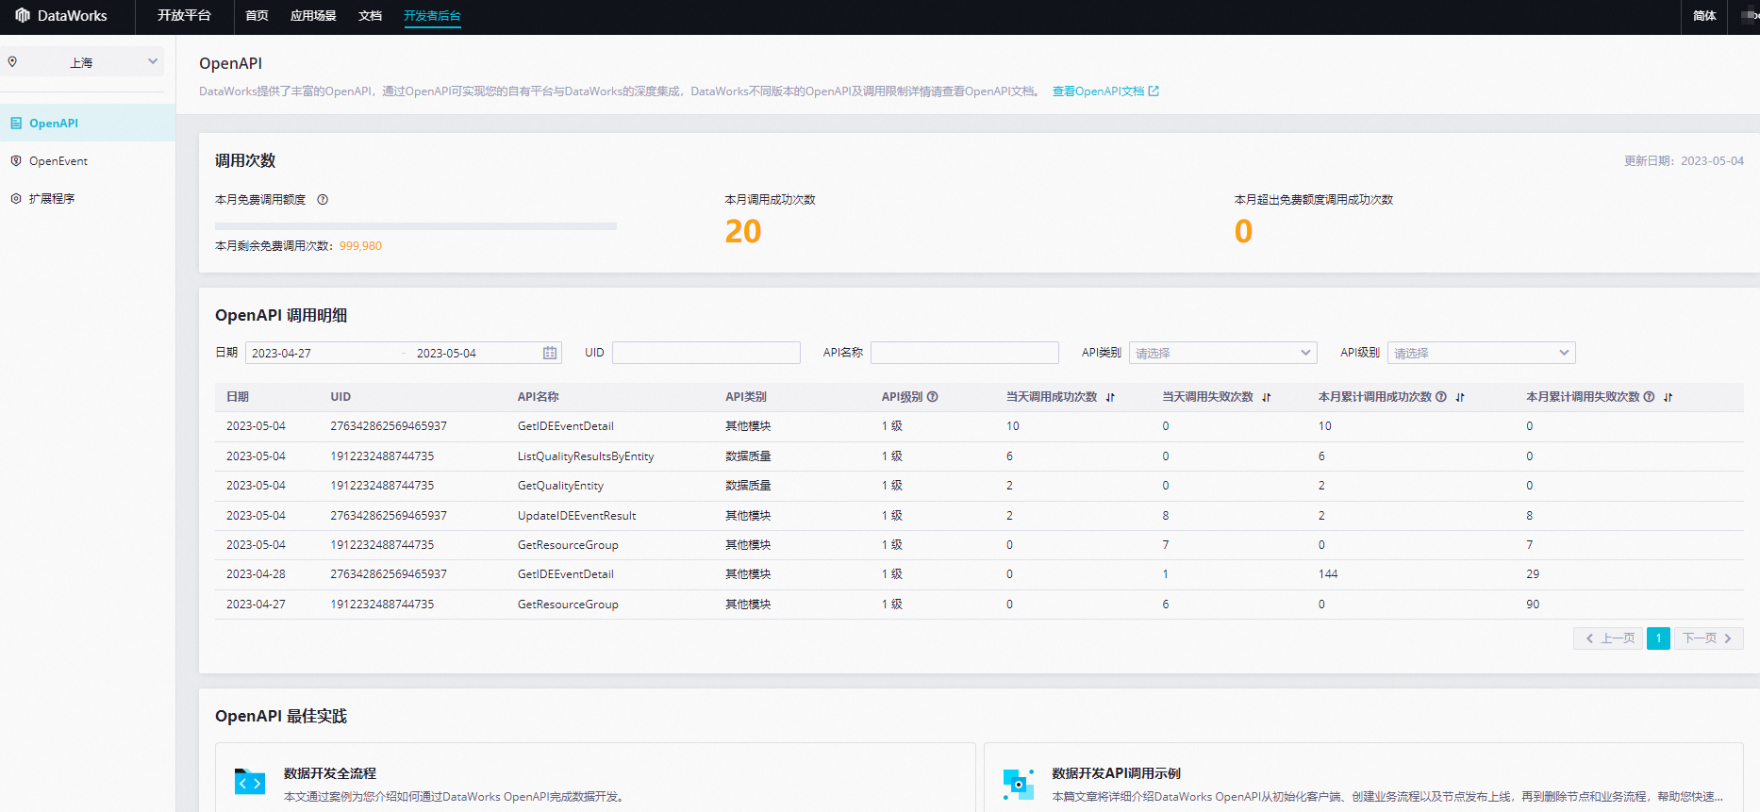
Task: Click help icon beside 本月累计调用成功次数 header
Action: pos(1441,396)
